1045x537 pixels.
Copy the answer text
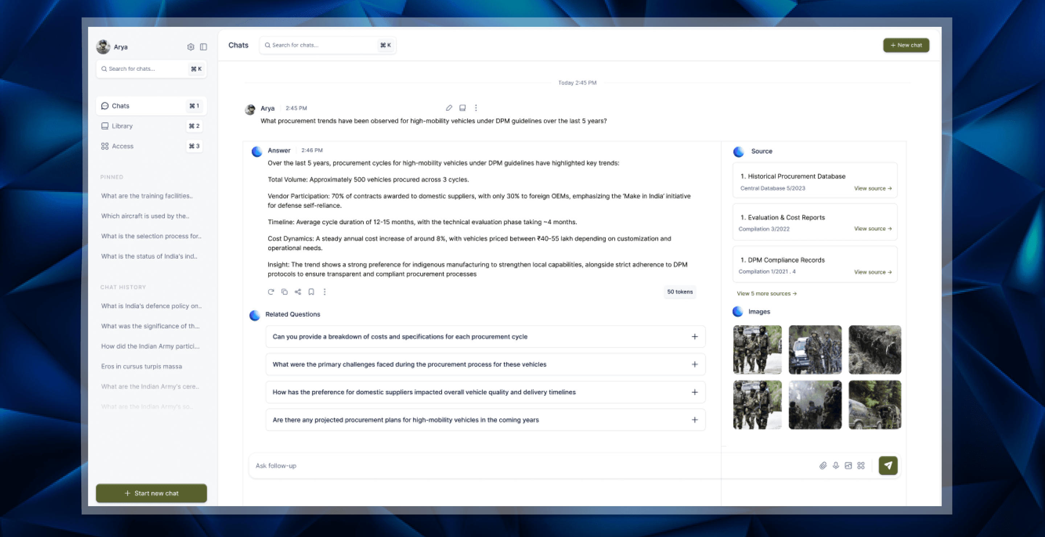click(284, 292)
